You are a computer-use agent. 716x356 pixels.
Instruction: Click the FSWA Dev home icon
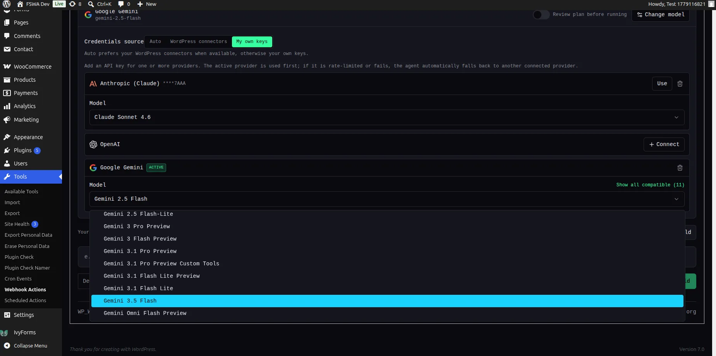point(20,4)
